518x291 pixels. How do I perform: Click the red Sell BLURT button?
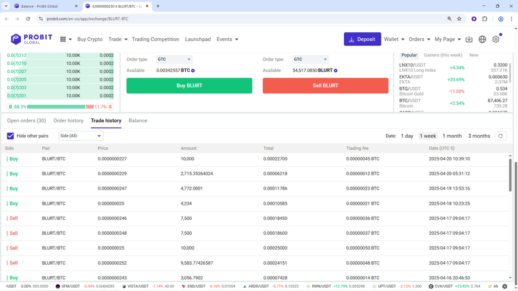(326, 86)
